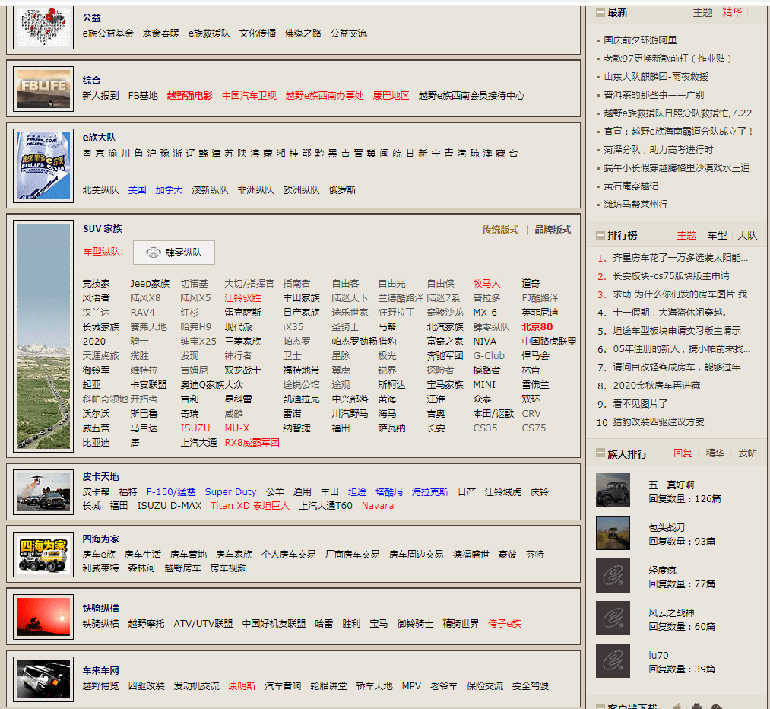Open the 铁骑纵横 motorcycle sunset thumbnail

[x=43, y=617]
